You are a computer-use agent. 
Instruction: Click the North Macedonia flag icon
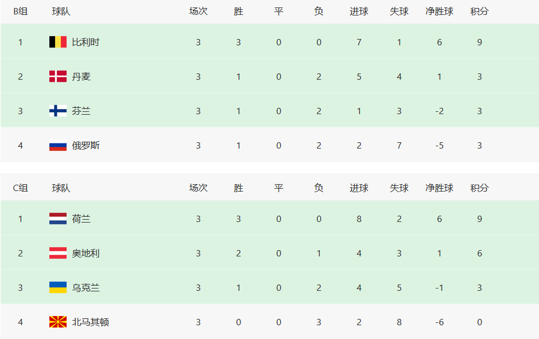coord(57,322)
